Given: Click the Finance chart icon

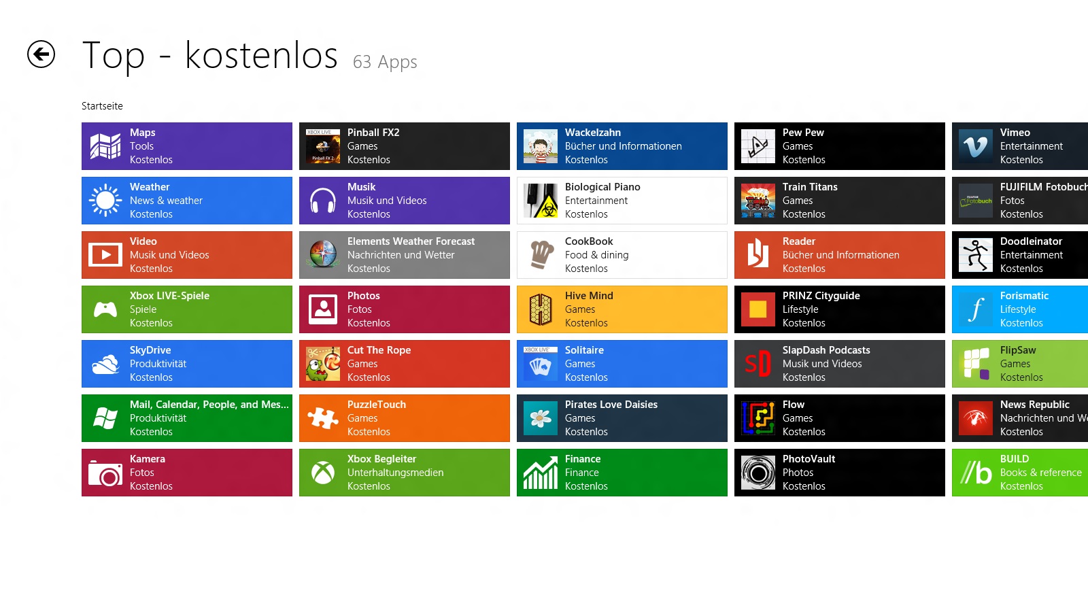Looking at the screenshot, I should [541, 473].
